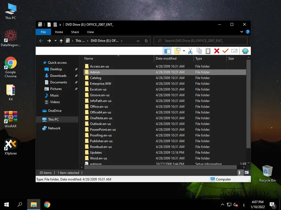The width and height of the screenshot is (281, 210).
Task: Switch to details view status bar icon
Action: [240, 173]
